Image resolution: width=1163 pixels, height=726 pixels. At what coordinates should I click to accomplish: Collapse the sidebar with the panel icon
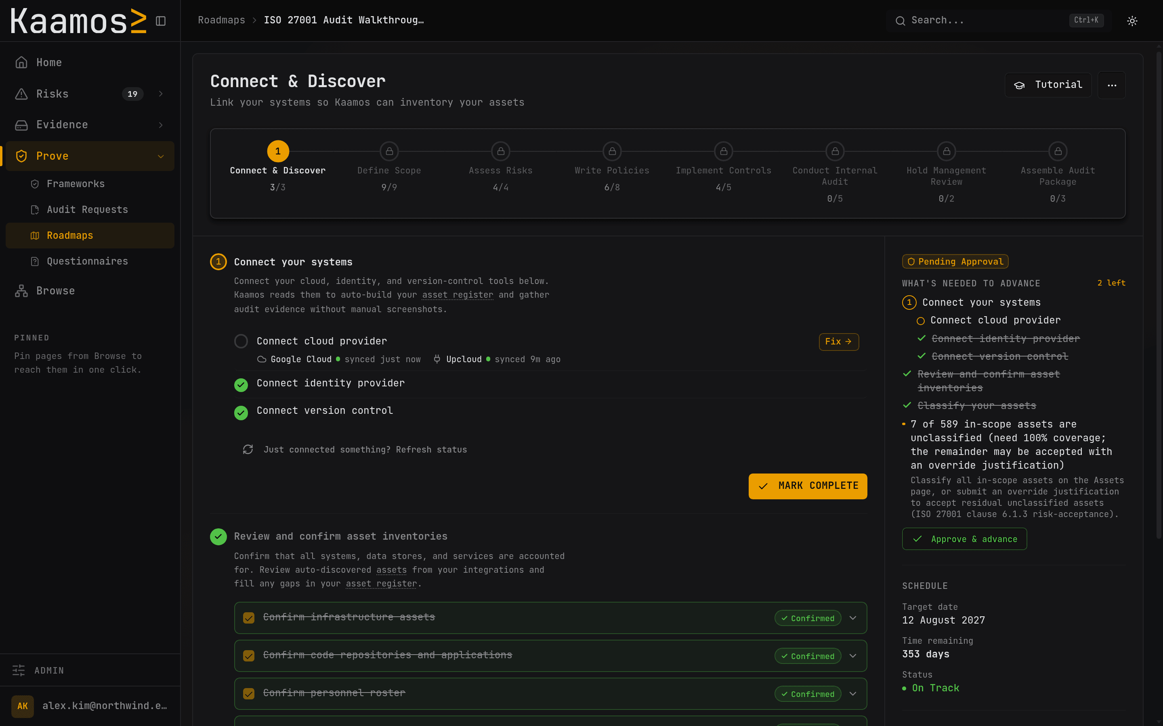pos(161,21)
